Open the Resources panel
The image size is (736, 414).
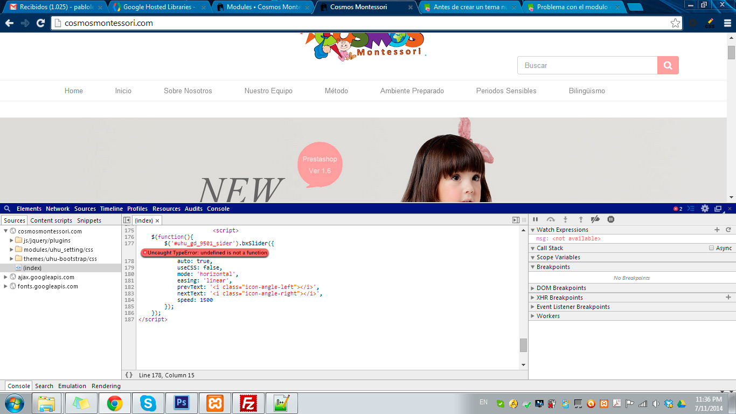(166, 209)
